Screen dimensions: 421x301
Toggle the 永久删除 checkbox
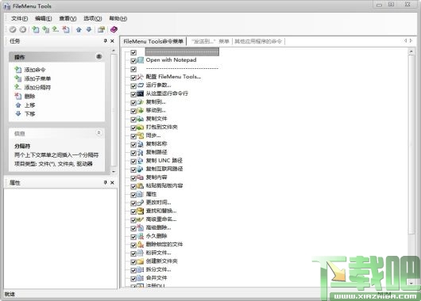(133, 237)
